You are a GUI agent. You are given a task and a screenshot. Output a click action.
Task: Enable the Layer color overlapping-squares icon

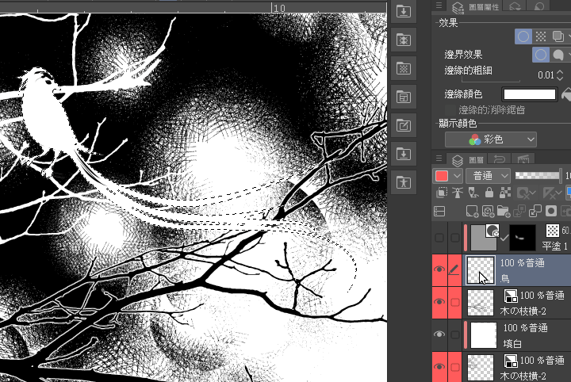coord(558,36)
